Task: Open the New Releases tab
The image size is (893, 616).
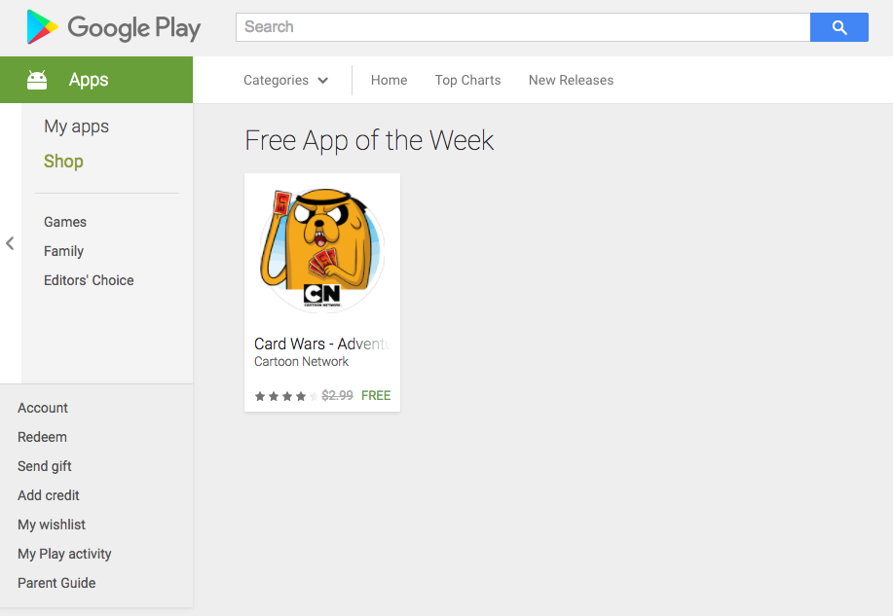Action: point(570,80)
